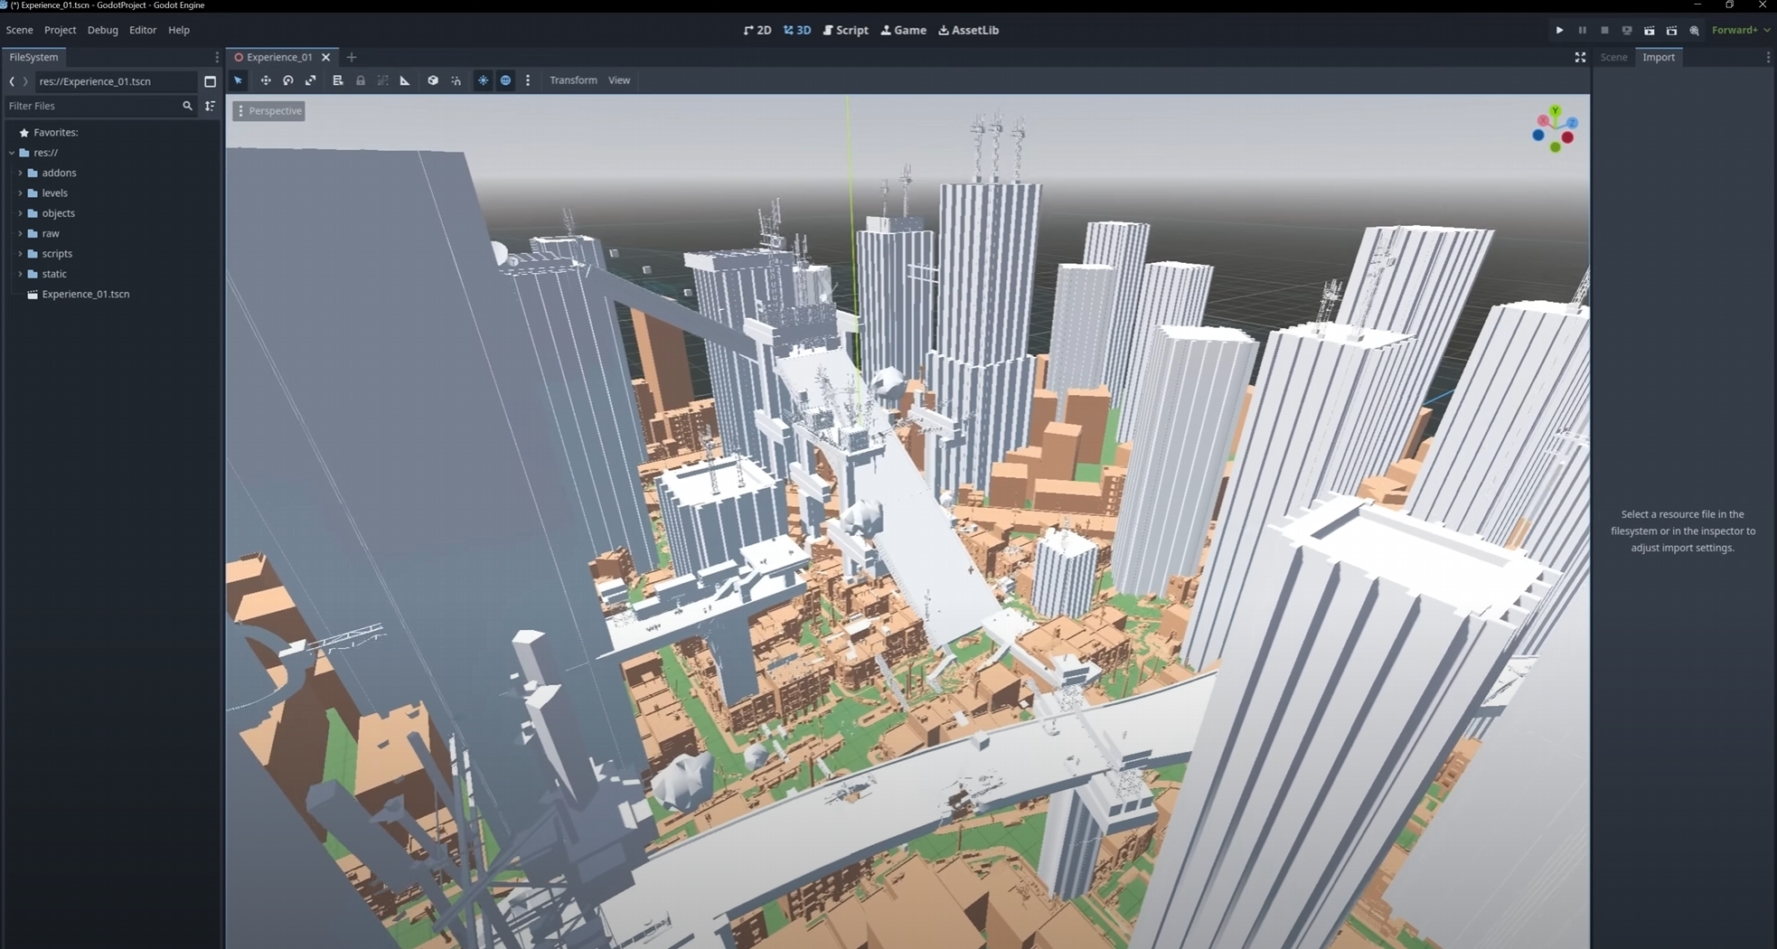Switch to the 2D workspace
Screen dimensions: 1777x949
pos(757,30)
